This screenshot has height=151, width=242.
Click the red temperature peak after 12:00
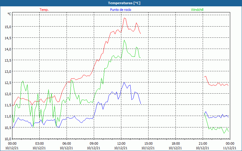point(124,18)
